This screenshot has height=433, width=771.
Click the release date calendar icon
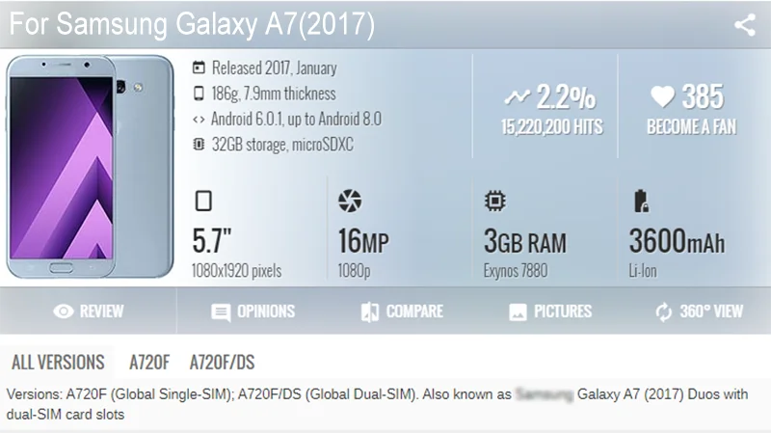199,68
